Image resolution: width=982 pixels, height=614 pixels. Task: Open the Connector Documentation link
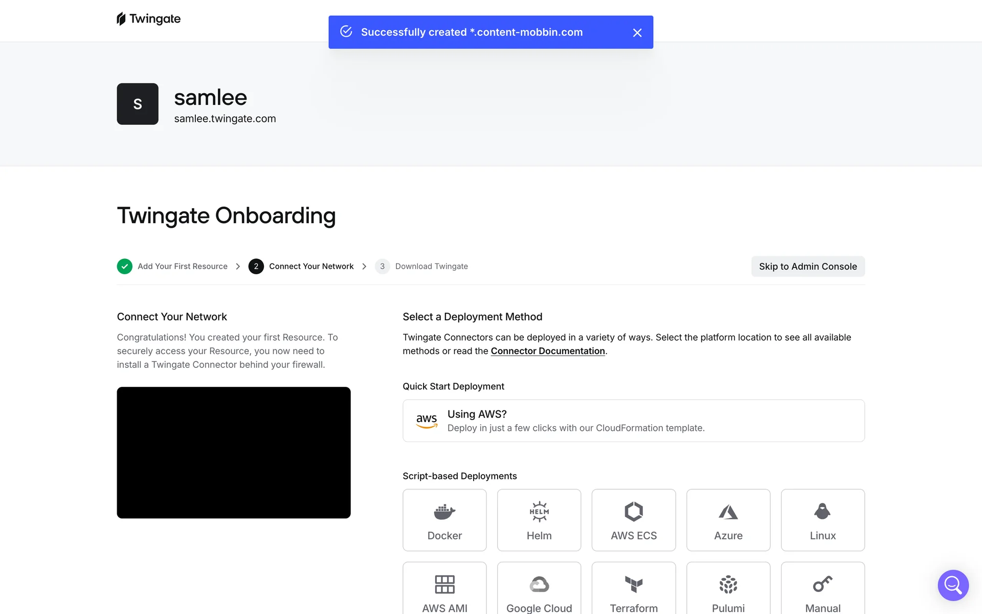tap(547, 351)
